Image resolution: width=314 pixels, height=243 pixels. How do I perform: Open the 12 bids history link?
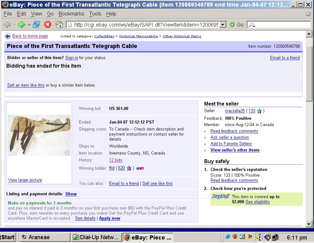[x=116, y=160]
